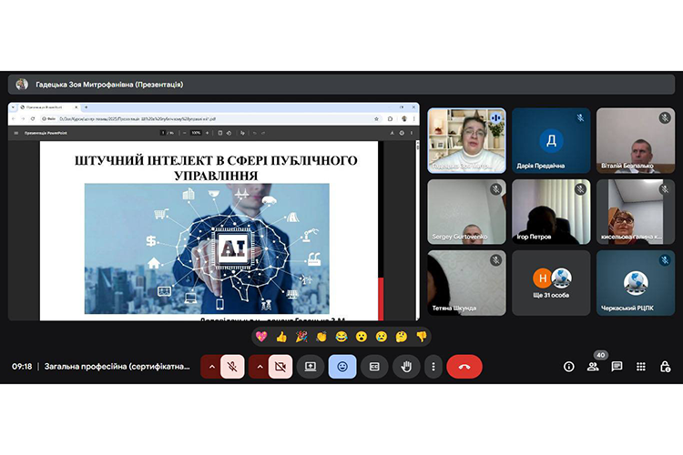
Task: Toggle the emoji reactions bar
Action: (342, 366)
